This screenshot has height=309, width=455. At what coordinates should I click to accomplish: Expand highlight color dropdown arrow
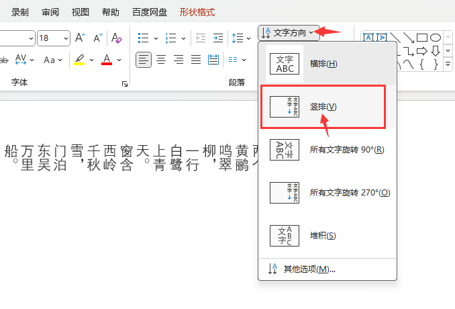pos(91,60)
